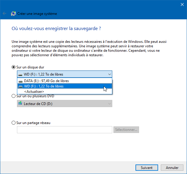Image resolution: width=187 pixels, height=174 pixels.
Task: Click the CD drive icon
Action: coord(20,104)
